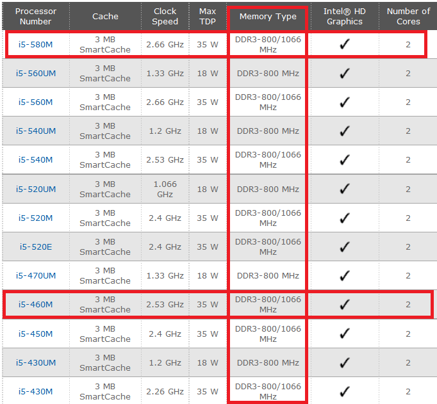Viewport: 437px width, 404px height.
Task: Select the 1.2 GHz clock speed of i5-540UM
Action: tap(165, 131)
